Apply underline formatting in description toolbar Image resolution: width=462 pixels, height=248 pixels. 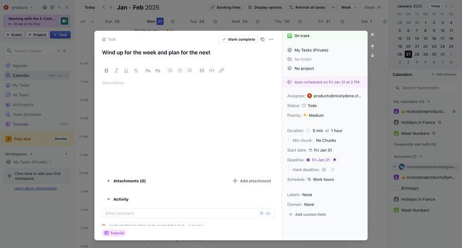pyautogui.click(x=126, y=70)
